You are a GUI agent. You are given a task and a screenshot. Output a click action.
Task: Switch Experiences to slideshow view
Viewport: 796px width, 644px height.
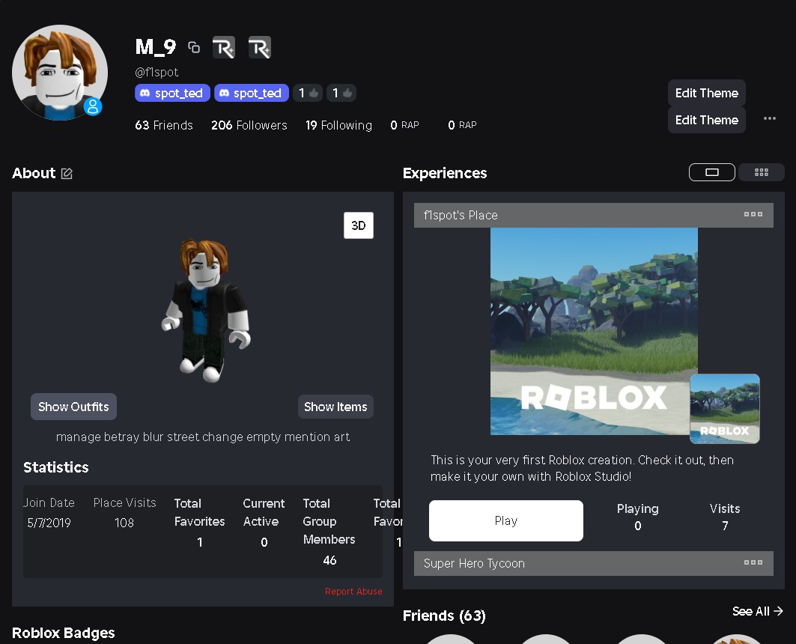[x=711, y=172]
